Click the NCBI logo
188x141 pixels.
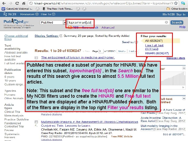tap(10, 14)
